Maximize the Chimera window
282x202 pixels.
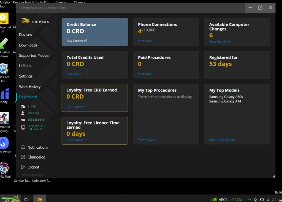point(260,8)
